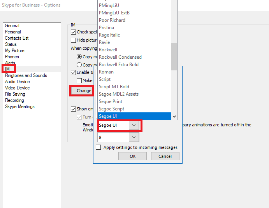
Task: Open My Picture settings
Action: [x=14, y=51]
